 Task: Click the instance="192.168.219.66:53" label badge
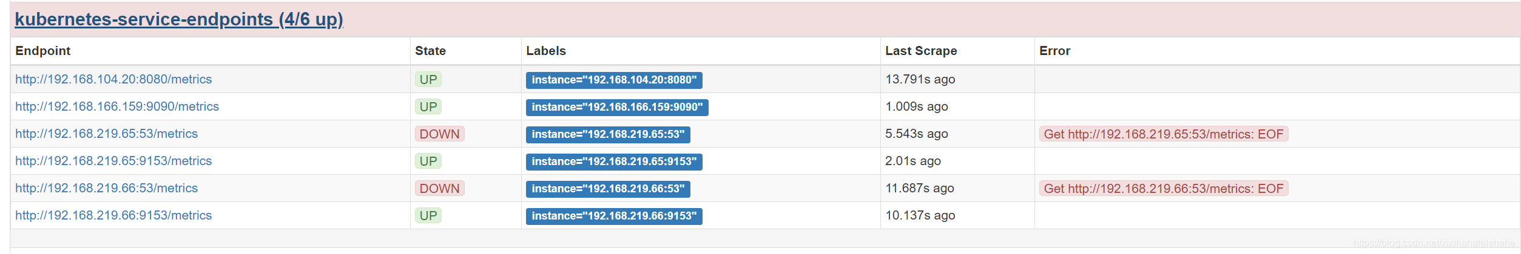point(608,189)
